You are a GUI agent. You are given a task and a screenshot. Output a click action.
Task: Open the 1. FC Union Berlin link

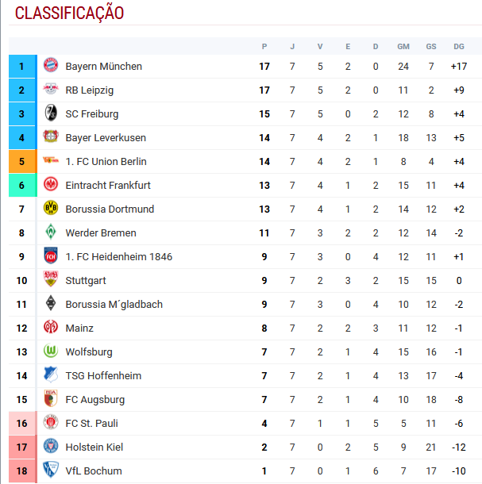pos(106,161)
